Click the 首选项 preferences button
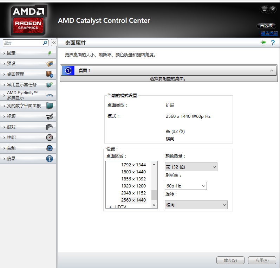The width and height of the screenshot is (280, 268). coord(266,26)
